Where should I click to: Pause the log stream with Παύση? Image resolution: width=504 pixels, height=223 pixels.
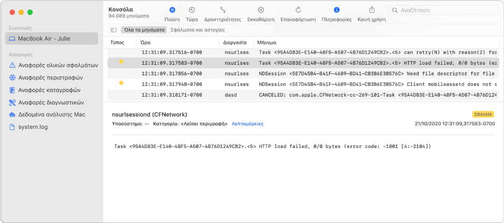tap(172, 14)
